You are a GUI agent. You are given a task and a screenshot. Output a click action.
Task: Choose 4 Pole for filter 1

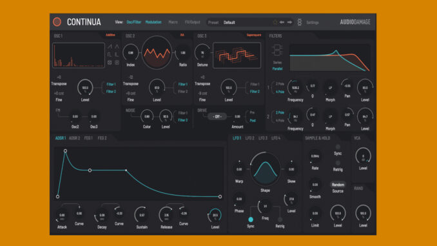[280, 92]
